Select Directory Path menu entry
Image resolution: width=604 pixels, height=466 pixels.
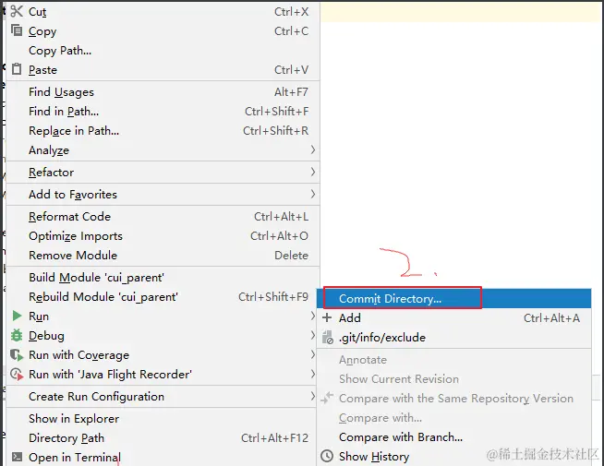coord(66,438)
